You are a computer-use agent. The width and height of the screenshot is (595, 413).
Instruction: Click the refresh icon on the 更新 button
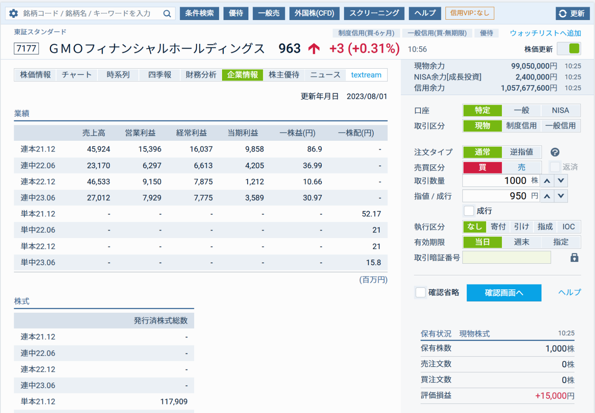click(x=562, y=13)
